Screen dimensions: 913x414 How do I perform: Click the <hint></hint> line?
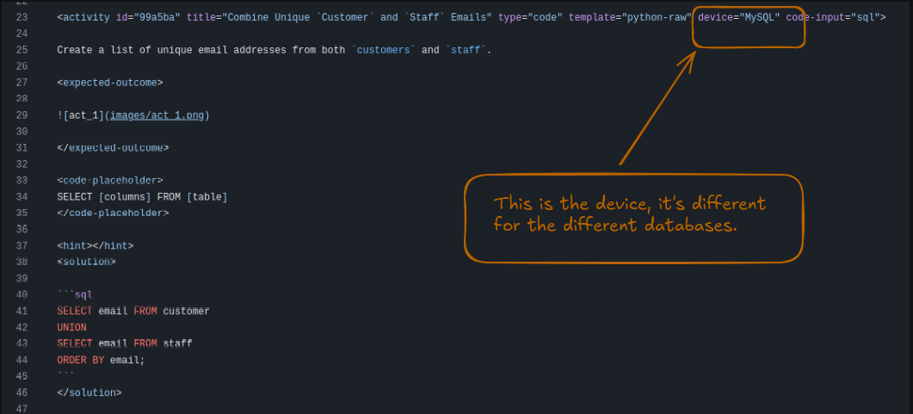[96, 245]
